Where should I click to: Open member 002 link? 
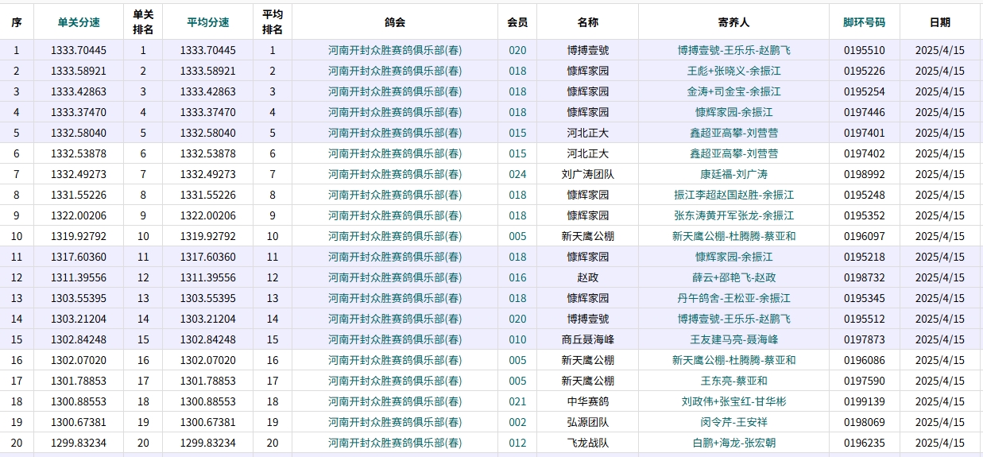point(517,422)
